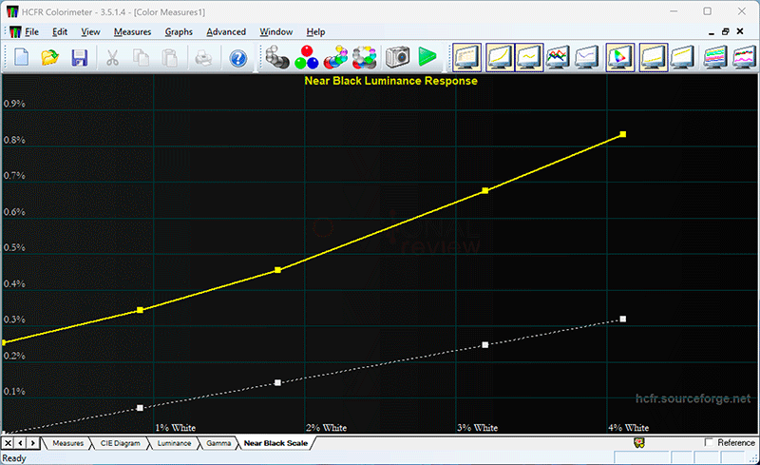Click the camera sensor icon

pyautogui.click(x=397, y=57)
